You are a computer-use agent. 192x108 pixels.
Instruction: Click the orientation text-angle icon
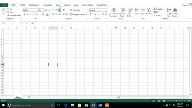point(64,10)
